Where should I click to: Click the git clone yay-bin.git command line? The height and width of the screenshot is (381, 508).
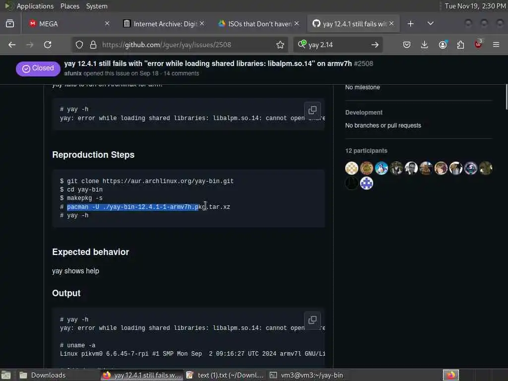(x=147, y=181)
